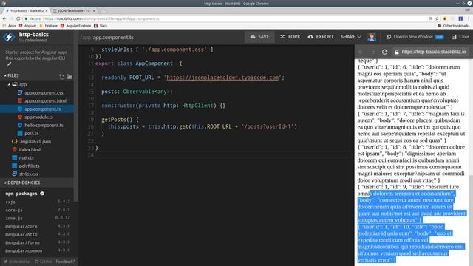The height and width of the screenshot is (266, 473).
Task: Open the Apps bookmark
Action: 9,26
